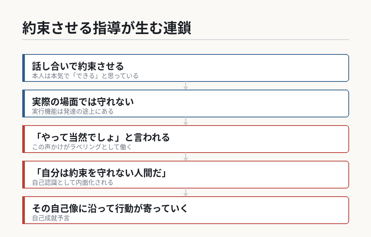This screenshot has height=237, width=371.
Task: Click the horizontal divider line under the title
Action: click(x=185, y=40)
